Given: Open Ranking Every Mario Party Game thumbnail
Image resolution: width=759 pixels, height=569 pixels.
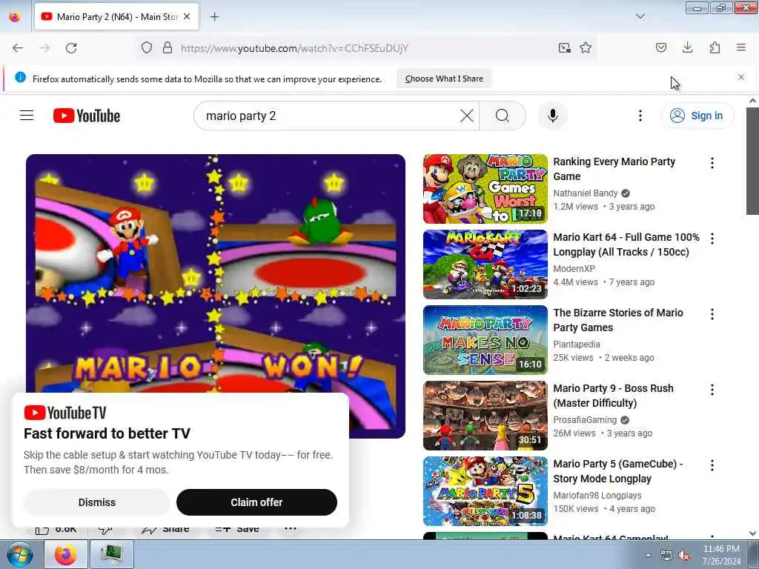Looking at the screenshot, I should 485,189.
